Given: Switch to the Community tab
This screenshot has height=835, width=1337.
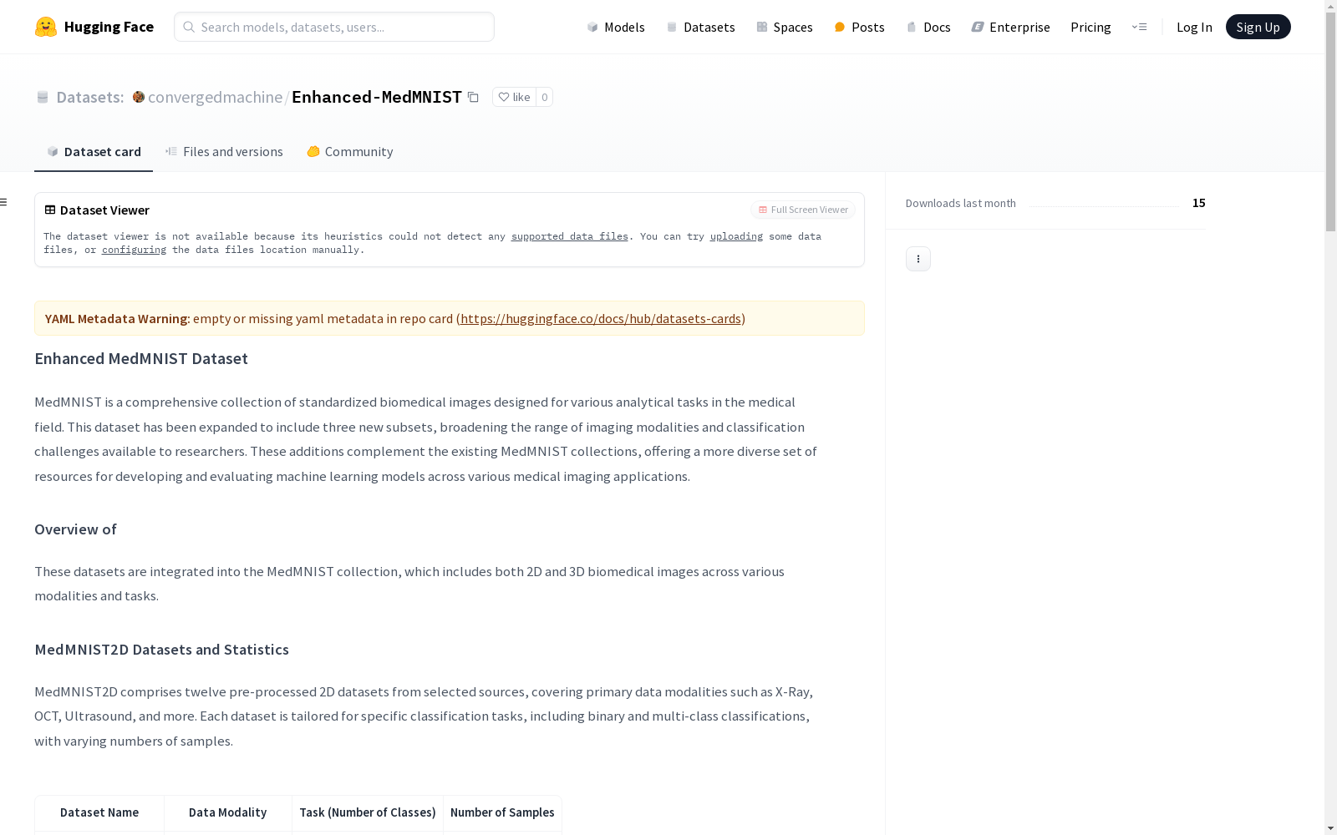Looking at the screenshot, I should coord(349,151).
